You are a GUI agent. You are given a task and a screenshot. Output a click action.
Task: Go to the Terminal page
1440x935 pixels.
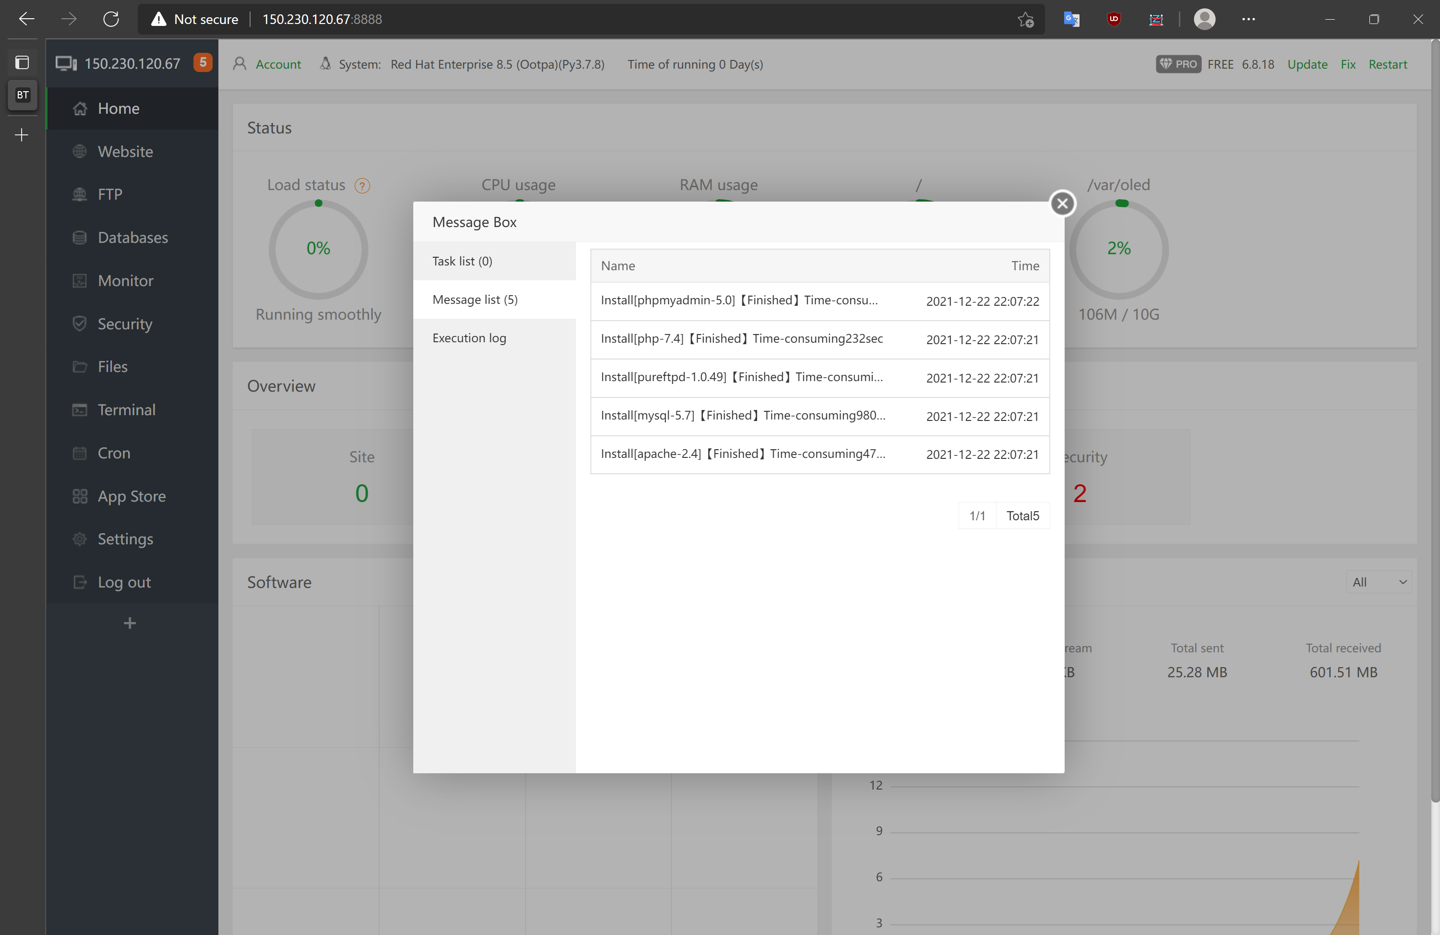[126, 410]
